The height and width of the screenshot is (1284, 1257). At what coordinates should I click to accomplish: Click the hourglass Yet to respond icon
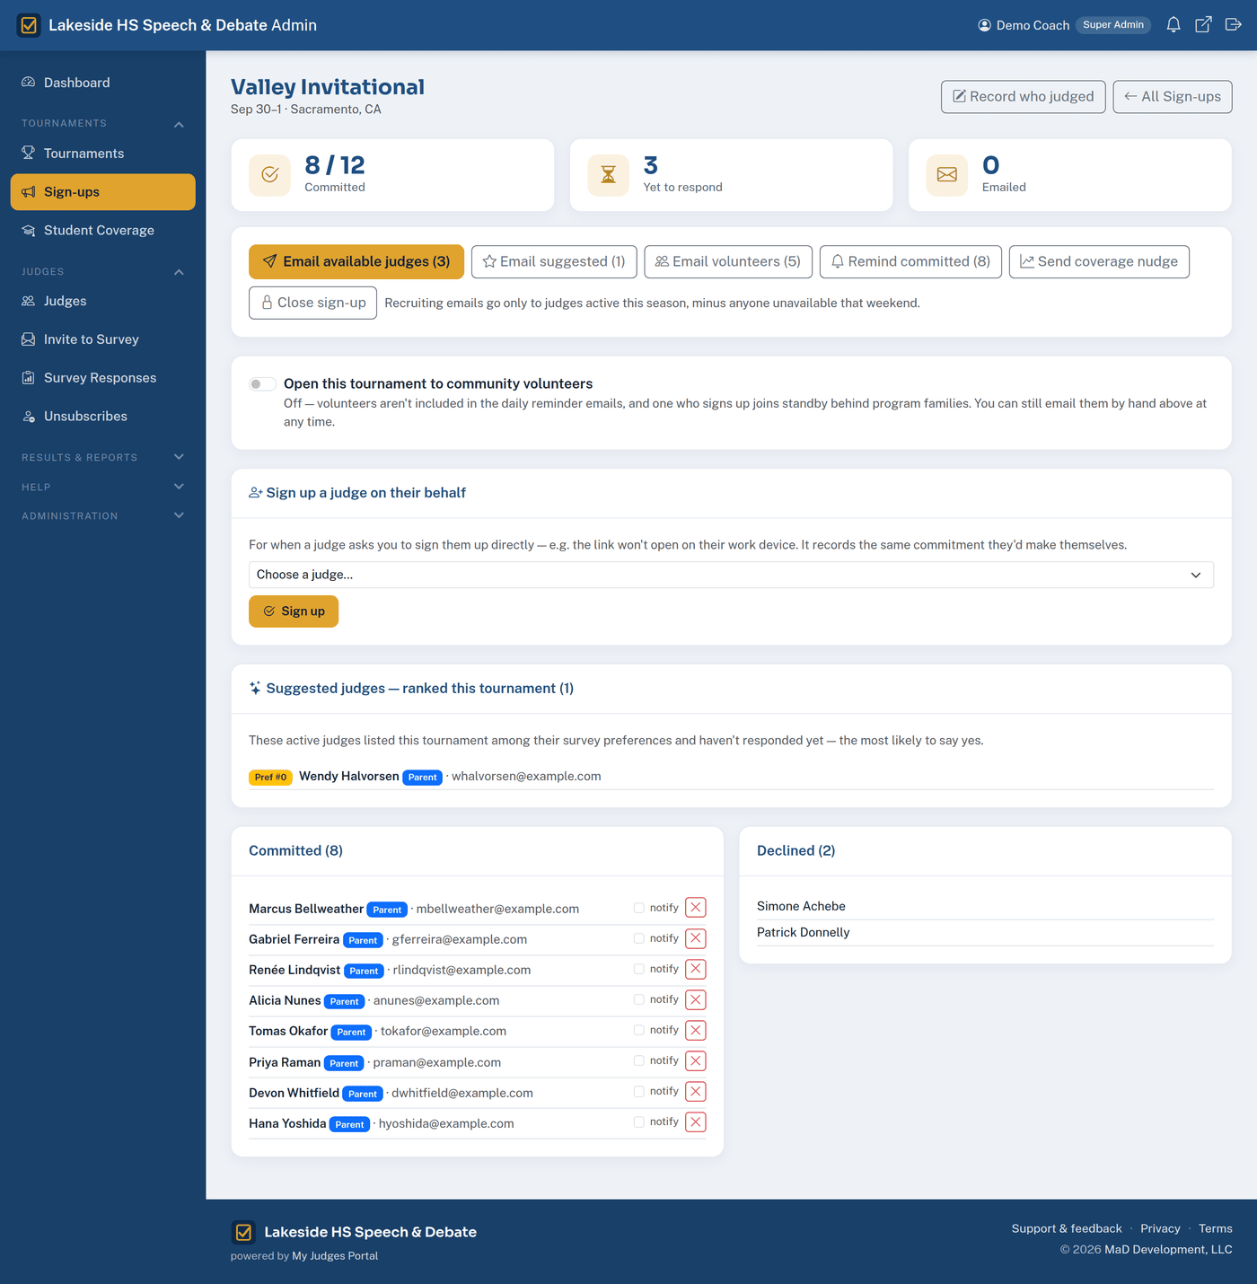[608, 175]
